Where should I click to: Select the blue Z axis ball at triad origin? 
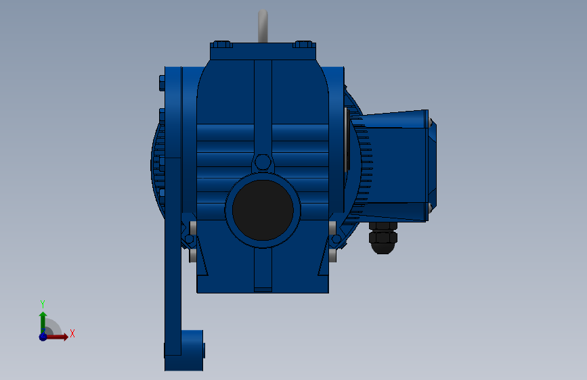point(43,337)
